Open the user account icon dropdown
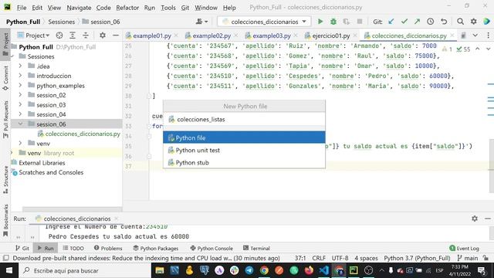The image size is (494, 278). [201, 22]
